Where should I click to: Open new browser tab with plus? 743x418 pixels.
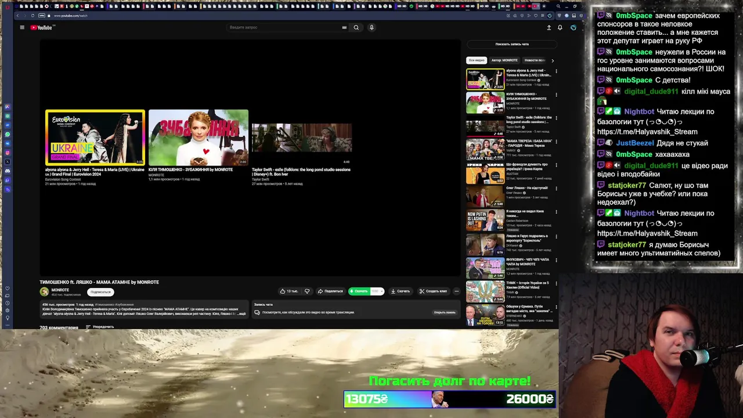(x=543, y=6)
